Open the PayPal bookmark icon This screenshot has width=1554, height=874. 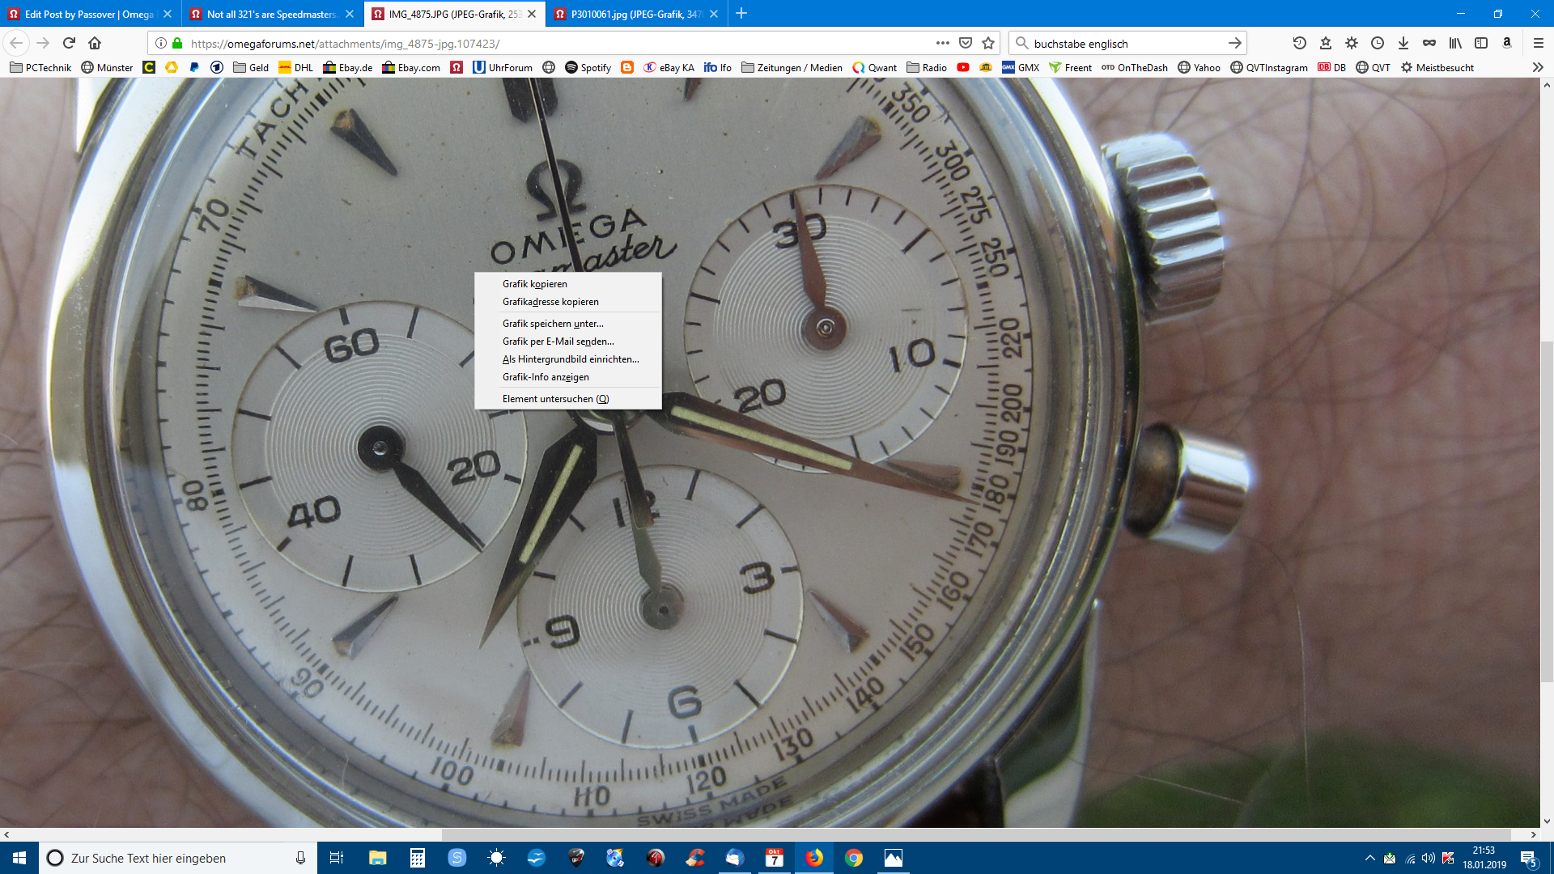pyautogui.click(x=194, y=67)
